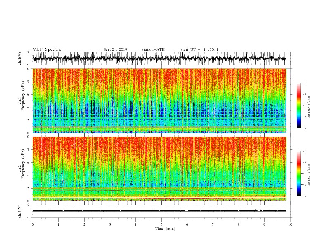Click the ch.2 spectrogram panel

point(159,169)
